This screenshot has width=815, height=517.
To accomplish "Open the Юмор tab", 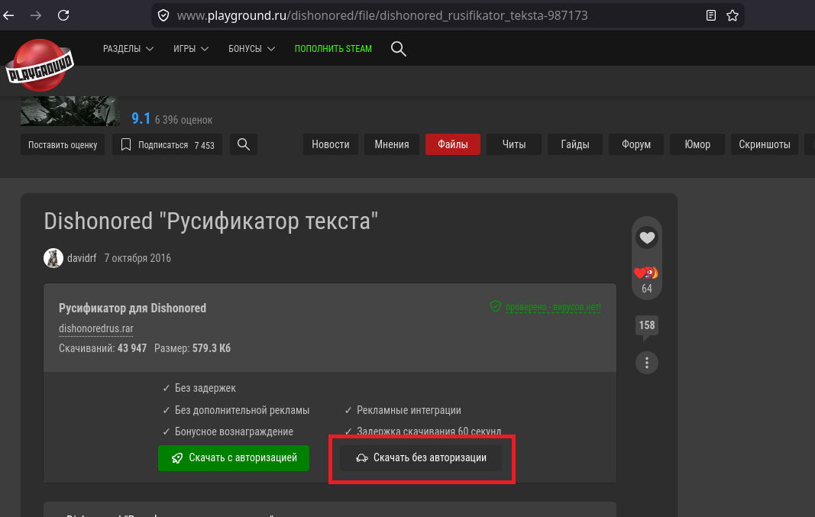I will click(x=697, y=144).
